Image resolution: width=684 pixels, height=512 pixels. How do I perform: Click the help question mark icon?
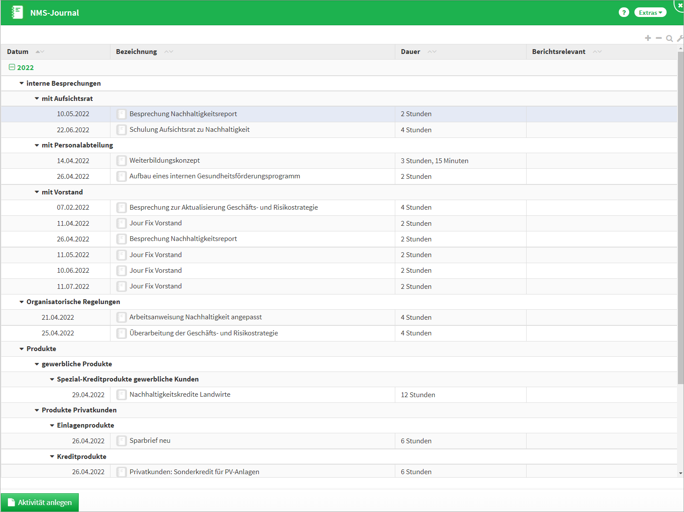pyautogui.click(x=624, y=13)
